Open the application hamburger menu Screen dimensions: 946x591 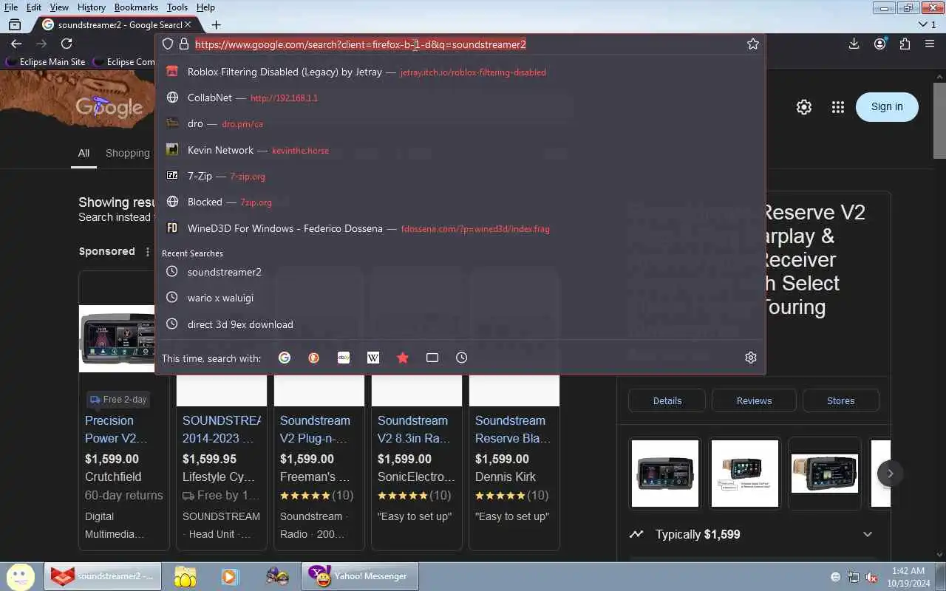pos(930,44)
